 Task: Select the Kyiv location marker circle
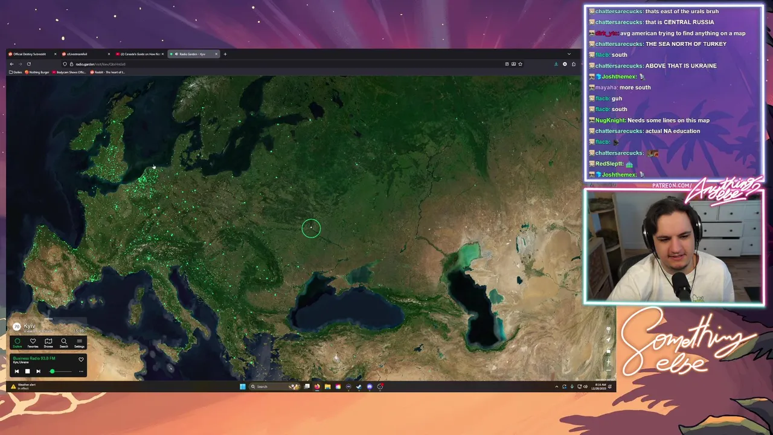click(311, 228)
